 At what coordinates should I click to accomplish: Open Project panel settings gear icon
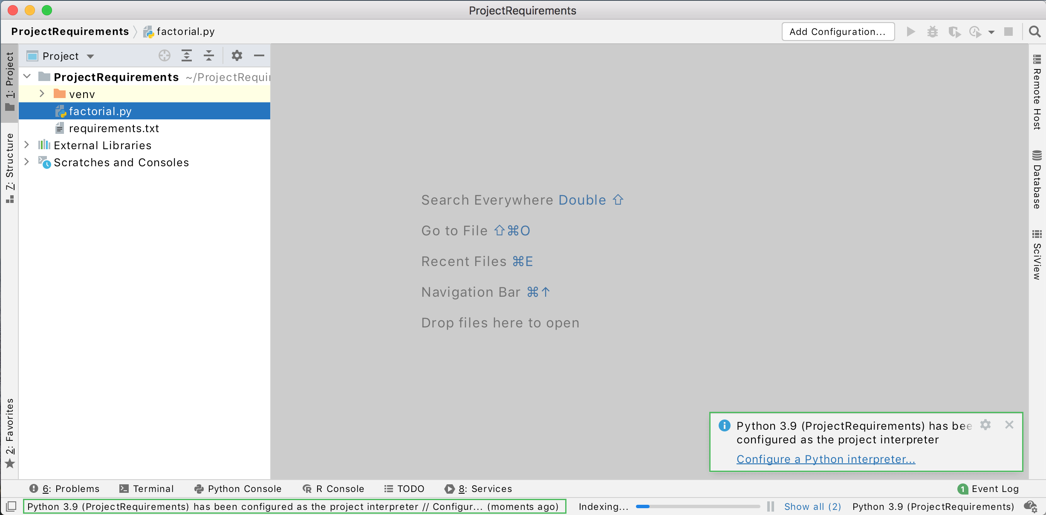click(237, 55)
